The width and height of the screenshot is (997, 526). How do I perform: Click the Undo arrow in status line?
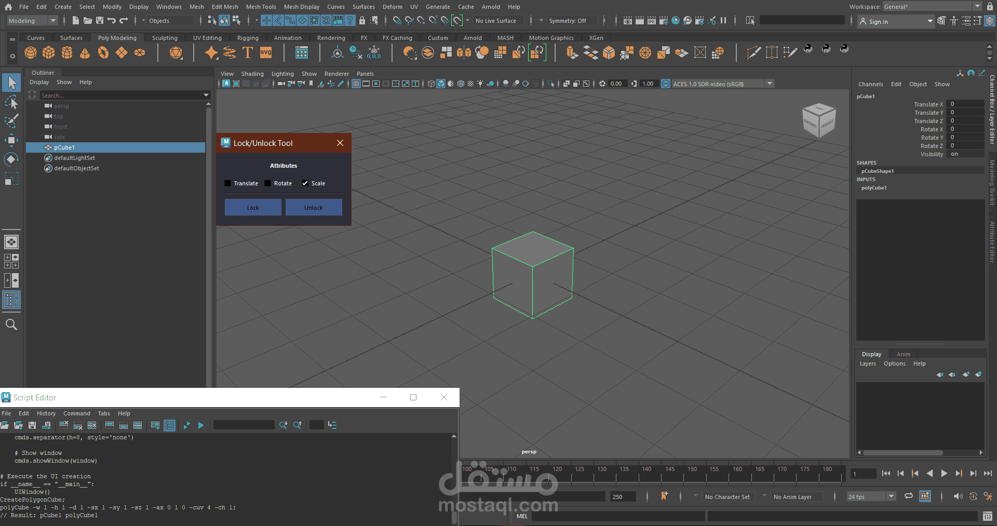click(x=112, y=21)
